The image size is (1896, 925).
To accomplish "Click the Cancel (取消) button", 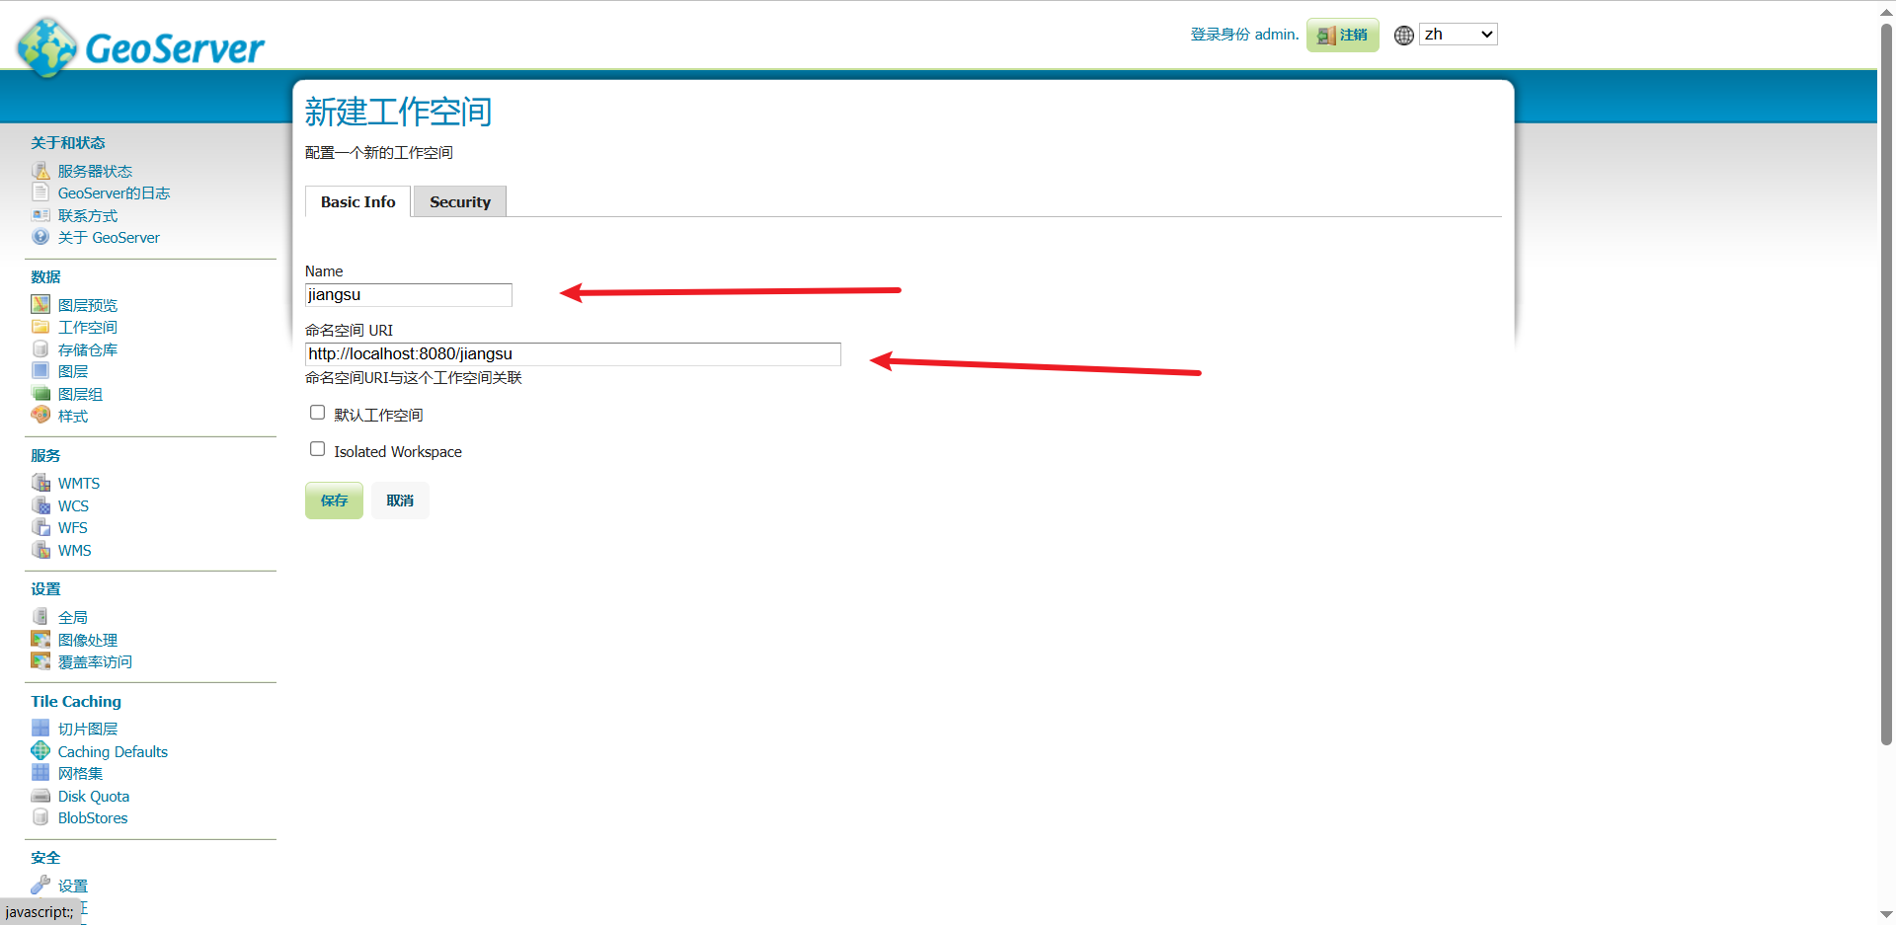I will point(400,501).
